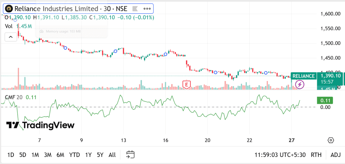The width and height of the screenshot is (345, 164).
Task: Click the green RELIANCE price label
Action: (x=303, y=76)
